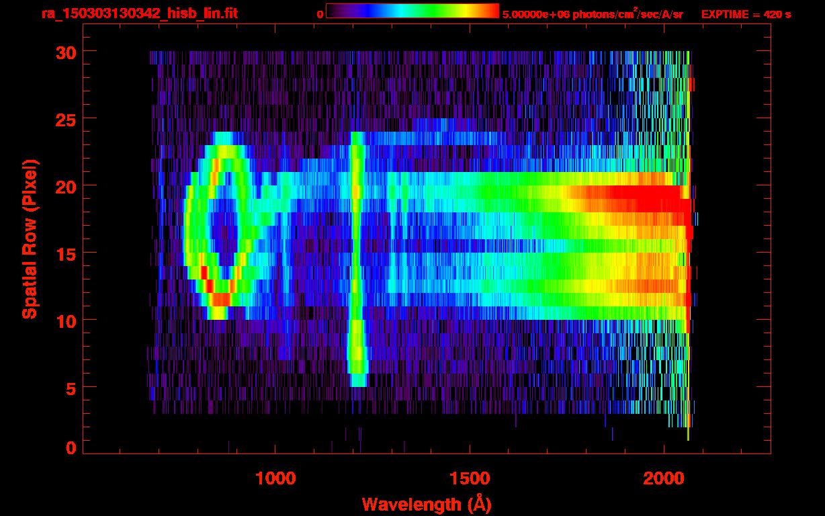
Task: Click the x-axis tick label 2000
Action: point(664,478)
